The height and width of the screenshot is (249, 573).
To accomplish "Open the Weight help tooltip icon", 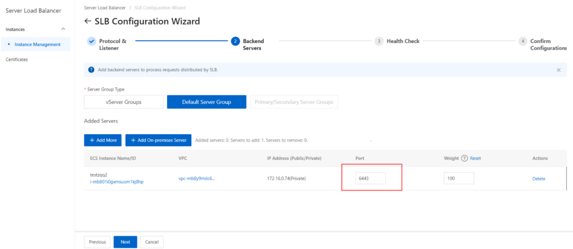I will (465, 158).
